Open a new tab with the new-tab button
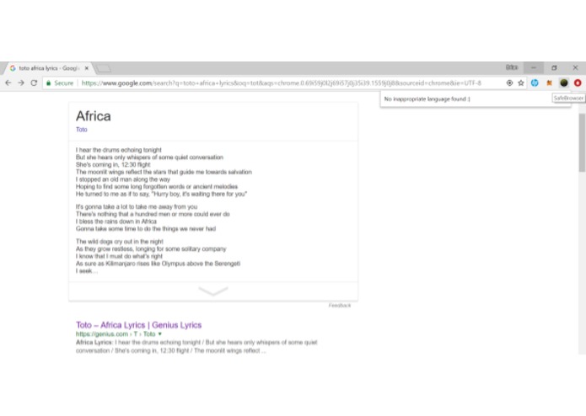 [104, 68]
